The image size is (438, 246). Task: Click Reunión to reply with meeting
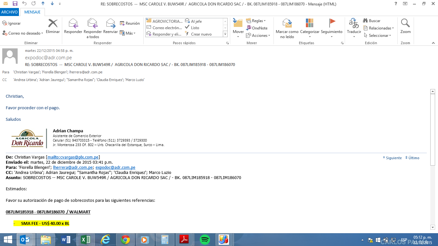[130, 23]
